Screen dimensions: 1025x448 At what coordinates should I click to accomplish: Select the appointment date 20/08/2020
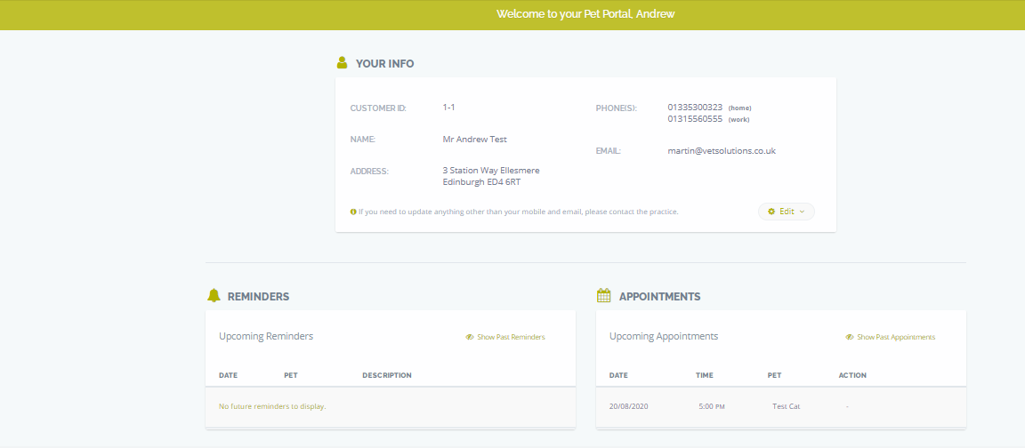[629, 406]
